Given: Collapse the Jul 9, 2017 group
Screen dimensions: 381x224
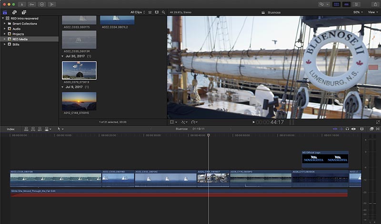Looking at the screenshot, I should pos(62,87).
